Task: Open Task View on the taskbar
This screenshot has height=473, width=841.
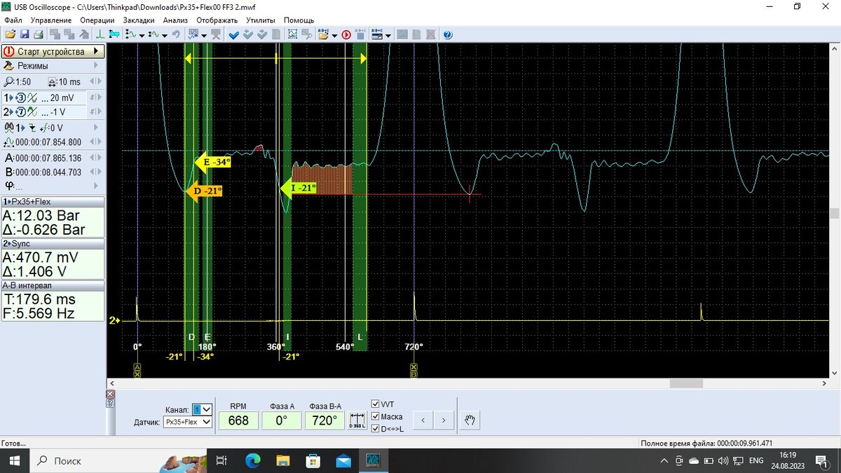Action: point(221,460)
